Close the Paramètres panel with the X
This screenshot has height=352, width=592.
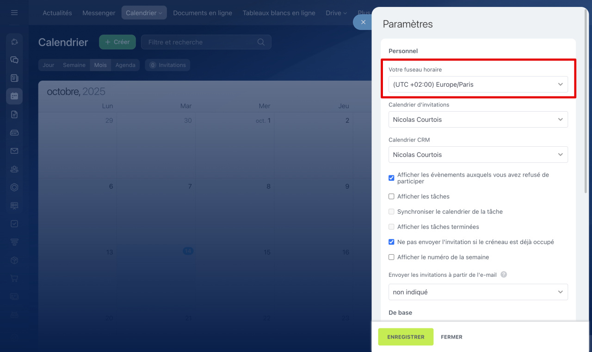pyautogui.click(x=363, y=22)
